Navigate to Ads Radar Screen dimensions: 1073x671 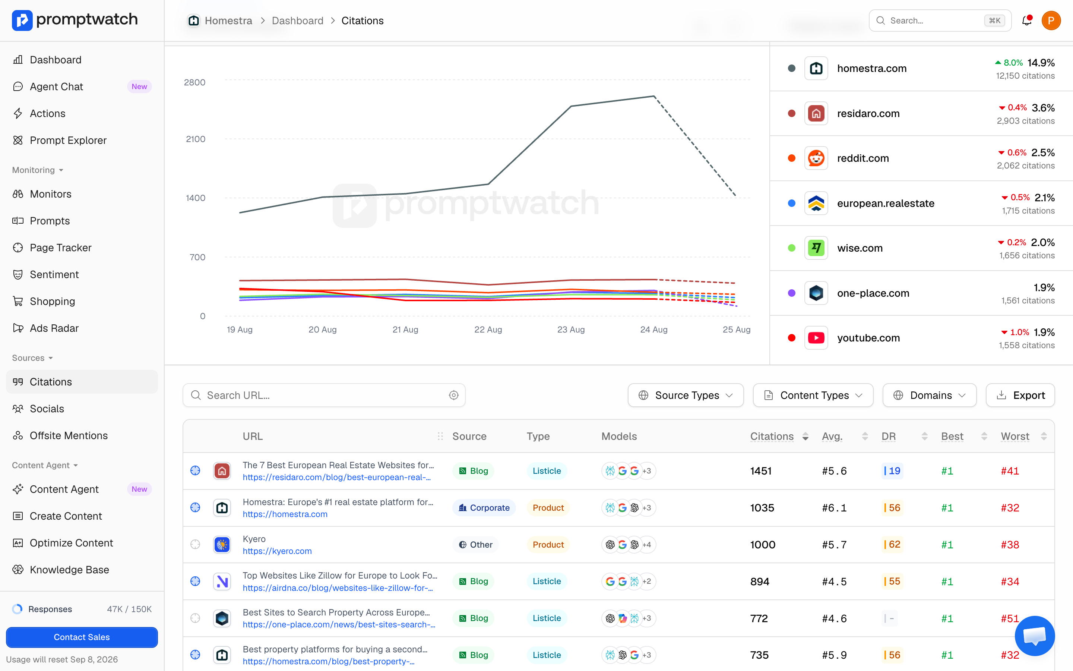click(x=82, y=328)
